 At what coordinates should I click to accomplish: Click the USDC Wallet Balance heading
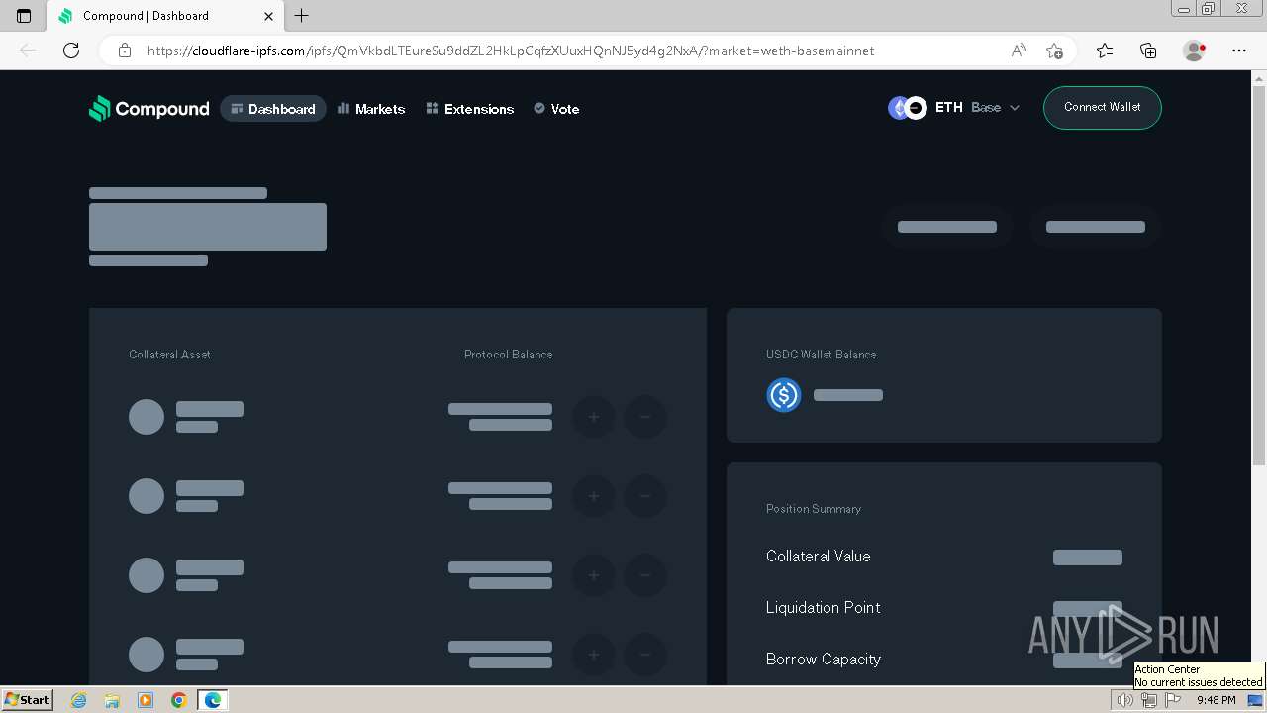pyautogui.click(x=821, y=355)
